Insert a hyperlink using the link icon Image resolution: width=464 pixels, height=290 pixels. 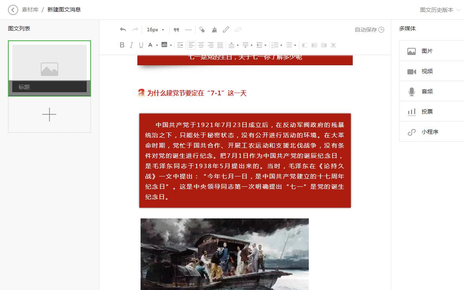click(226, 29)
